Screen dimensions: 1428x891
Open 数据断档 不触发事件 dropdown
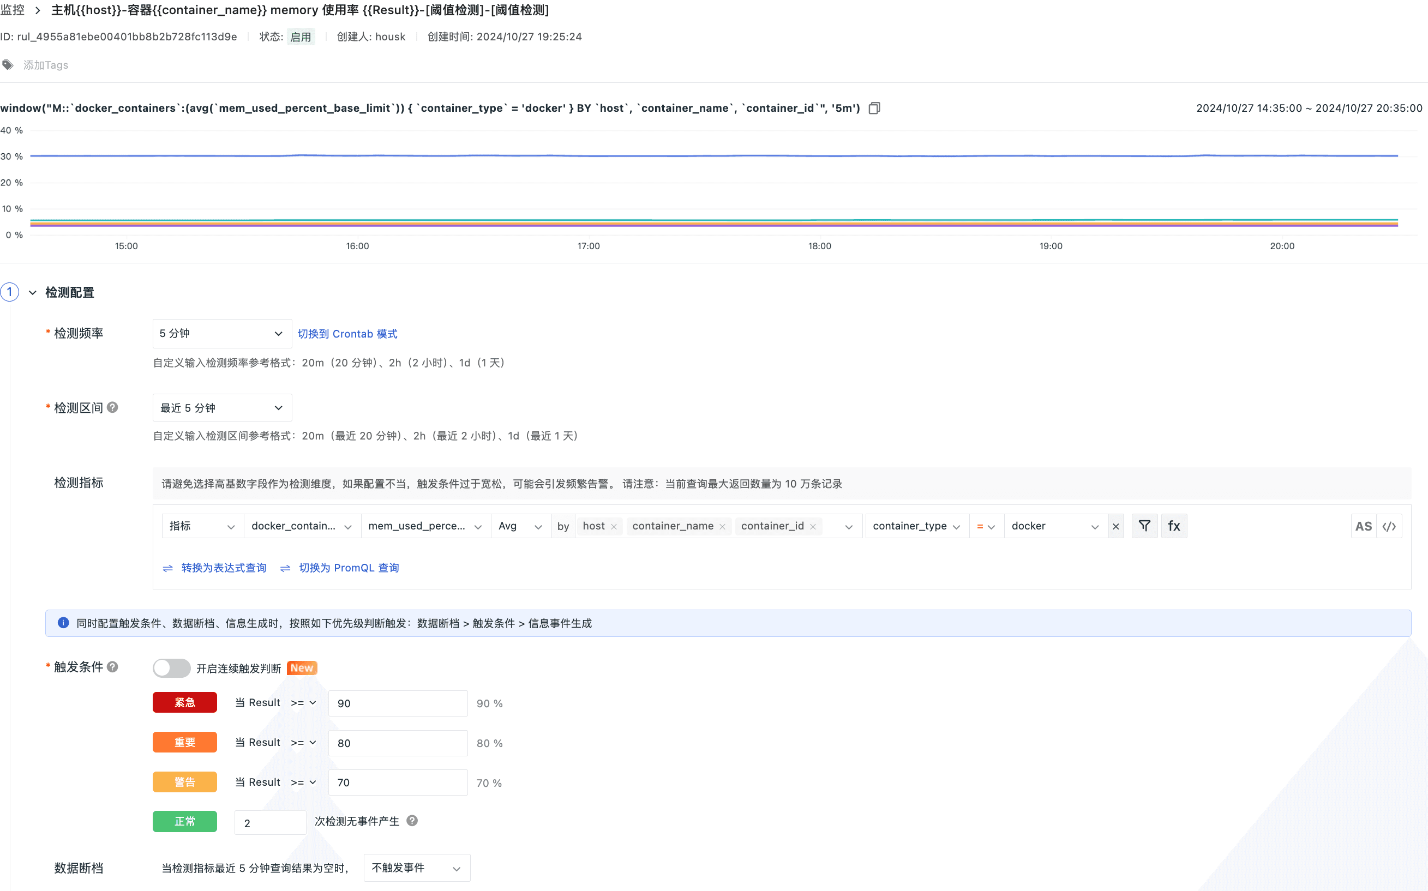[x=416, y=868]
